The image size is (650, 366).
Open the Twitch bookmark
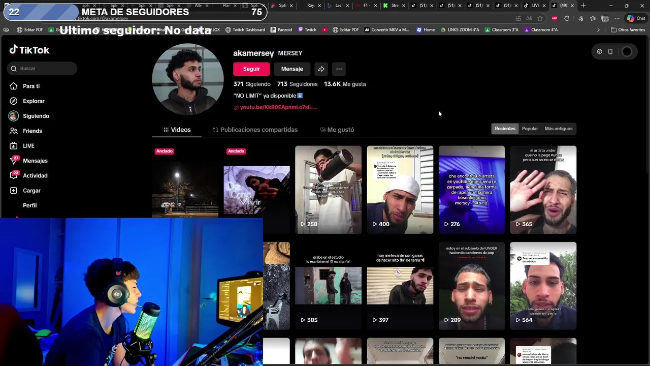307,30
